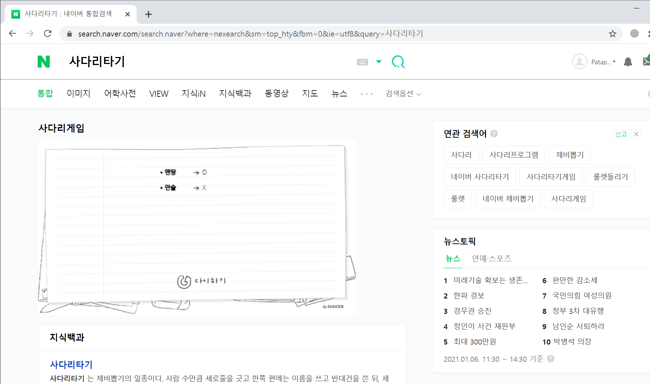This screenshot has width=650, height=384.
Task: Select the 통합 search tab
Action: point(45,94)
